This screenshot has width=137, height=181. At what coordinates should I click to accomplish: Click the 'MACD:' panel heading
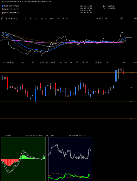pyautogui.click(x=8, y=135)
